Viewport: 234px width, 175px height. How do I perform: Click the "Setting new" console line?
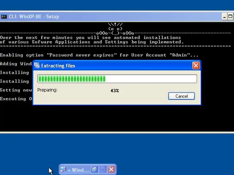click(16, 90)
